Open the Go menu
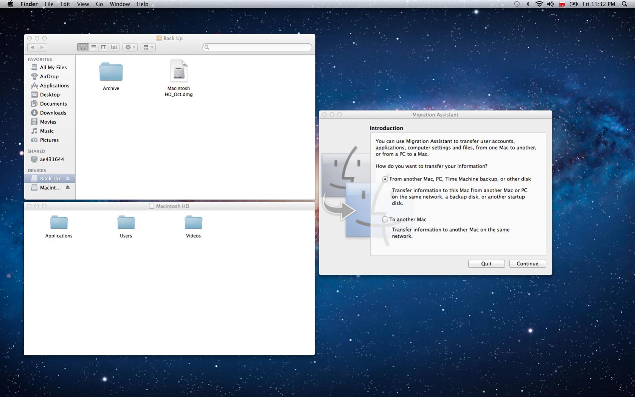The width and height of the screenshot is (635, 397). (x=99, y=4)
